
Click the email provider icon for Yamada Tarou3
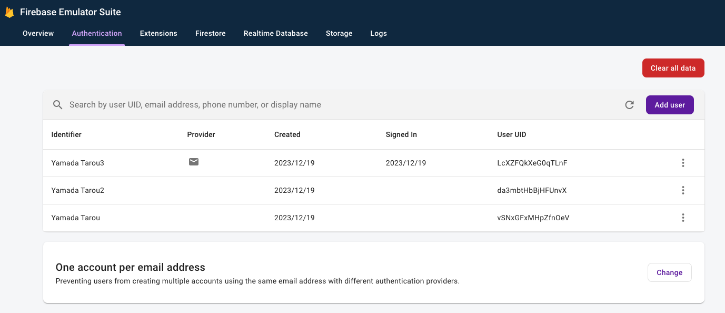pos(194,162)
